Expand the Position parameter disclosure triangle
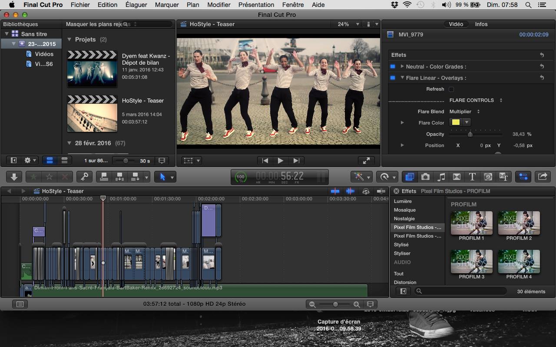Viewport: 556px width, 347px height. click(402, 145)
